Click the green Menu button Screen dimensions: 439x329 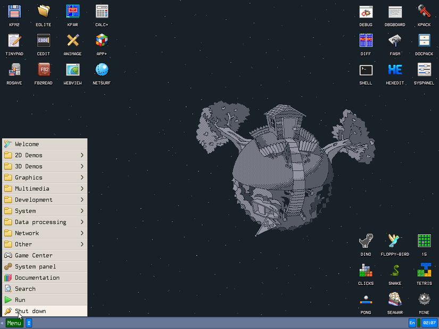[x=14, y=323]
